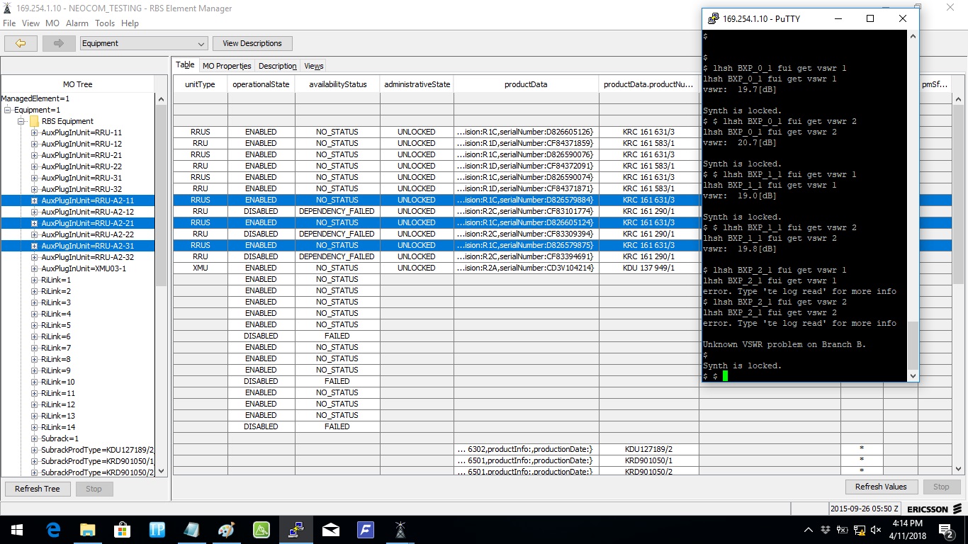Click the View Descriptions button
The image size is (968, 544).
coord(252,43)
